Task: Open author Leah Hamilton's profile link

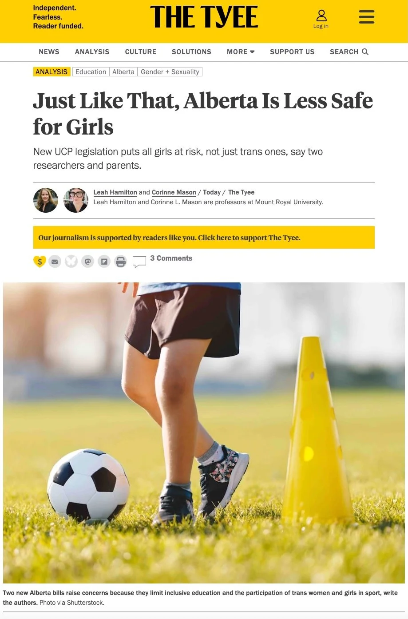Action: point(115,192)
